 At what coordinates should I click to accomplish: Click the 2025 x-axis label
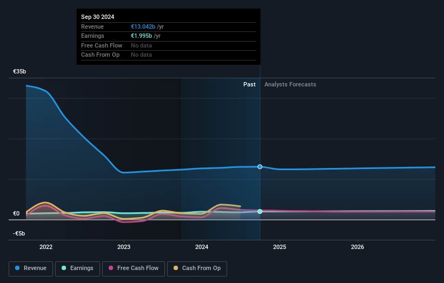click(x=280, y=247)
